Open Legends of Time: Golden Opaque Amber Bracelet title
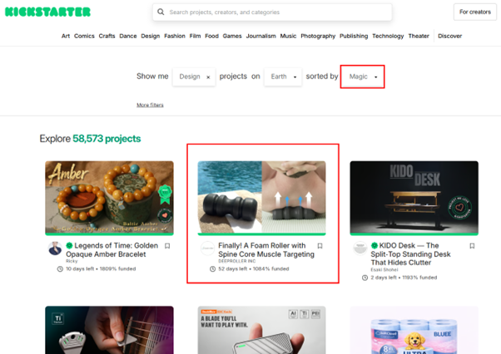 pos(112,250)
